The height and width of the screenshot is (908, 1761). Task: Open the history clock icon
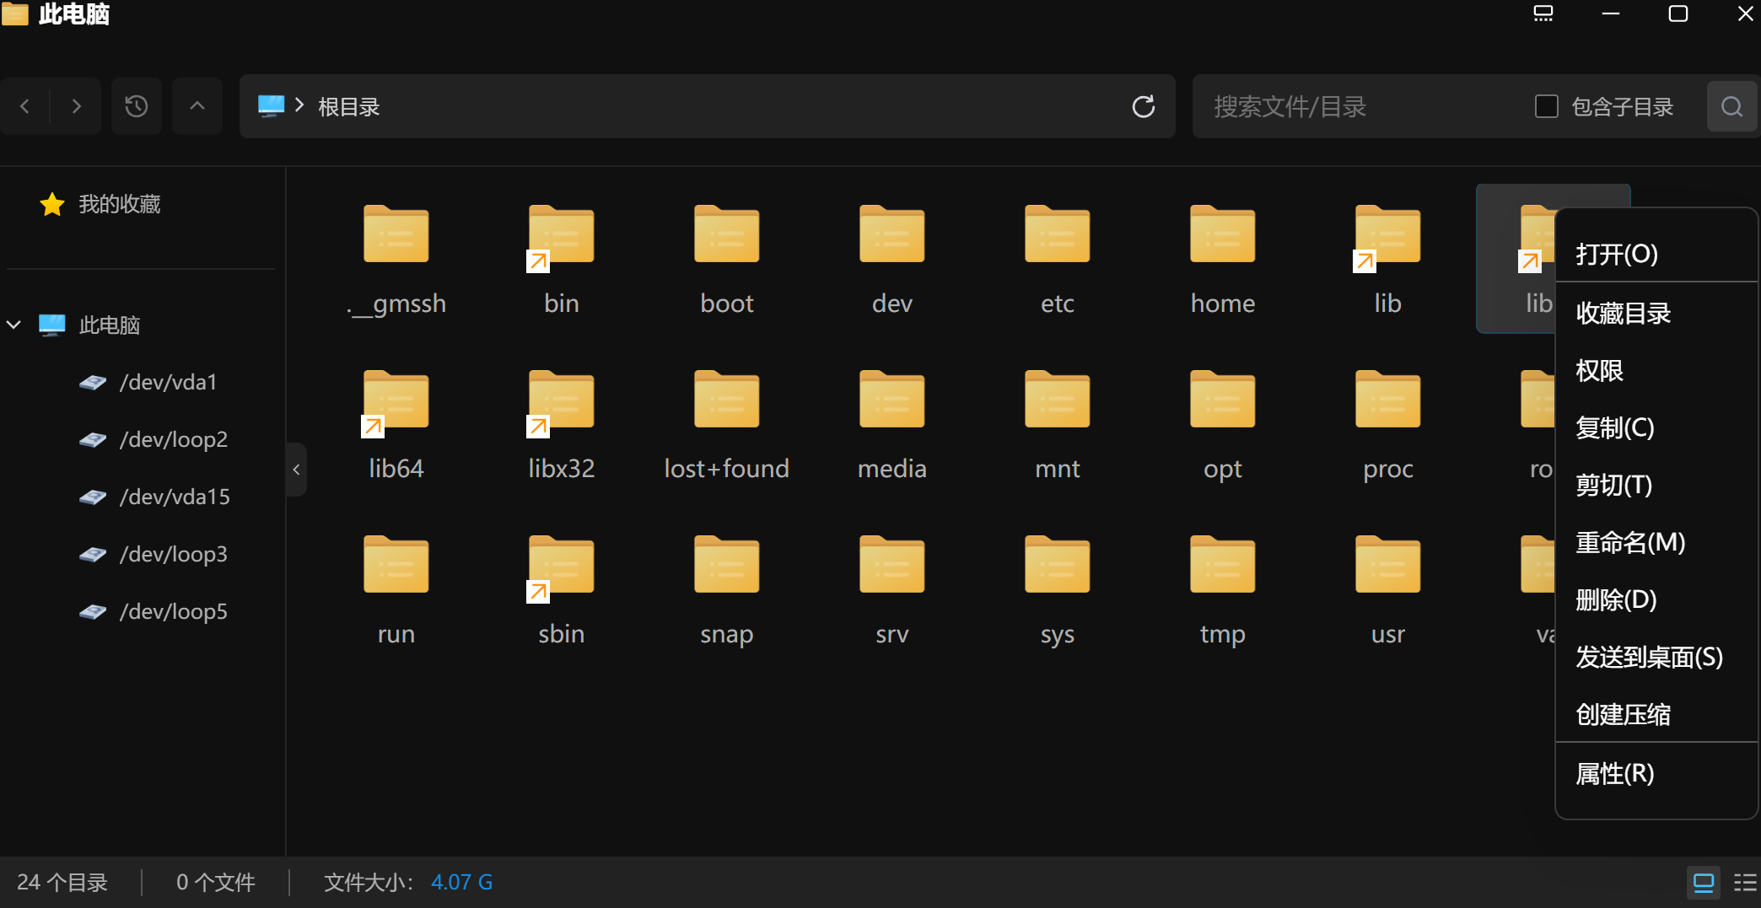(x=136, y=107)
